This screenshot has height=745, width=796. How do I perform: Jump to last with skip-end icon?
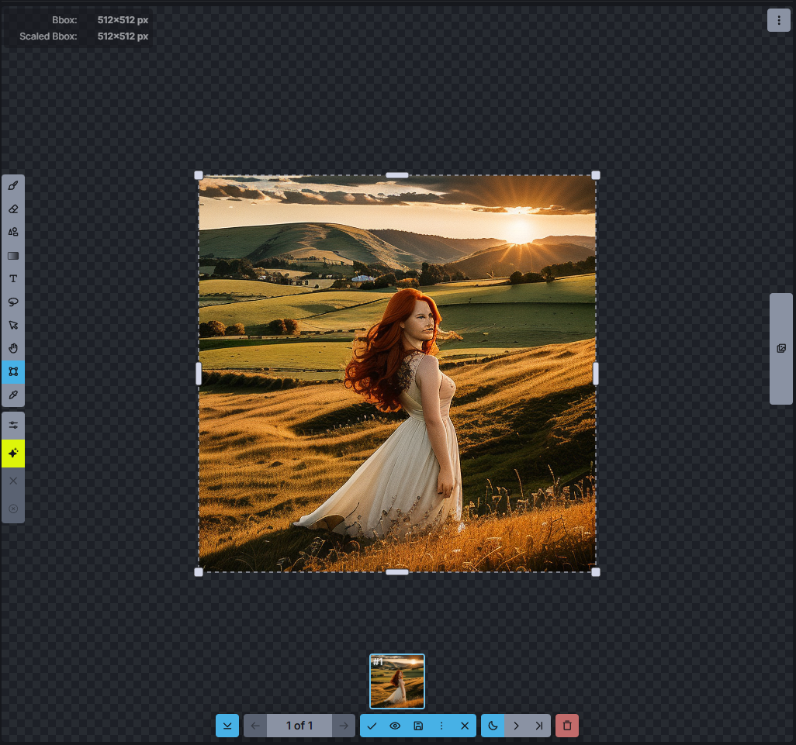click(539, 726)
